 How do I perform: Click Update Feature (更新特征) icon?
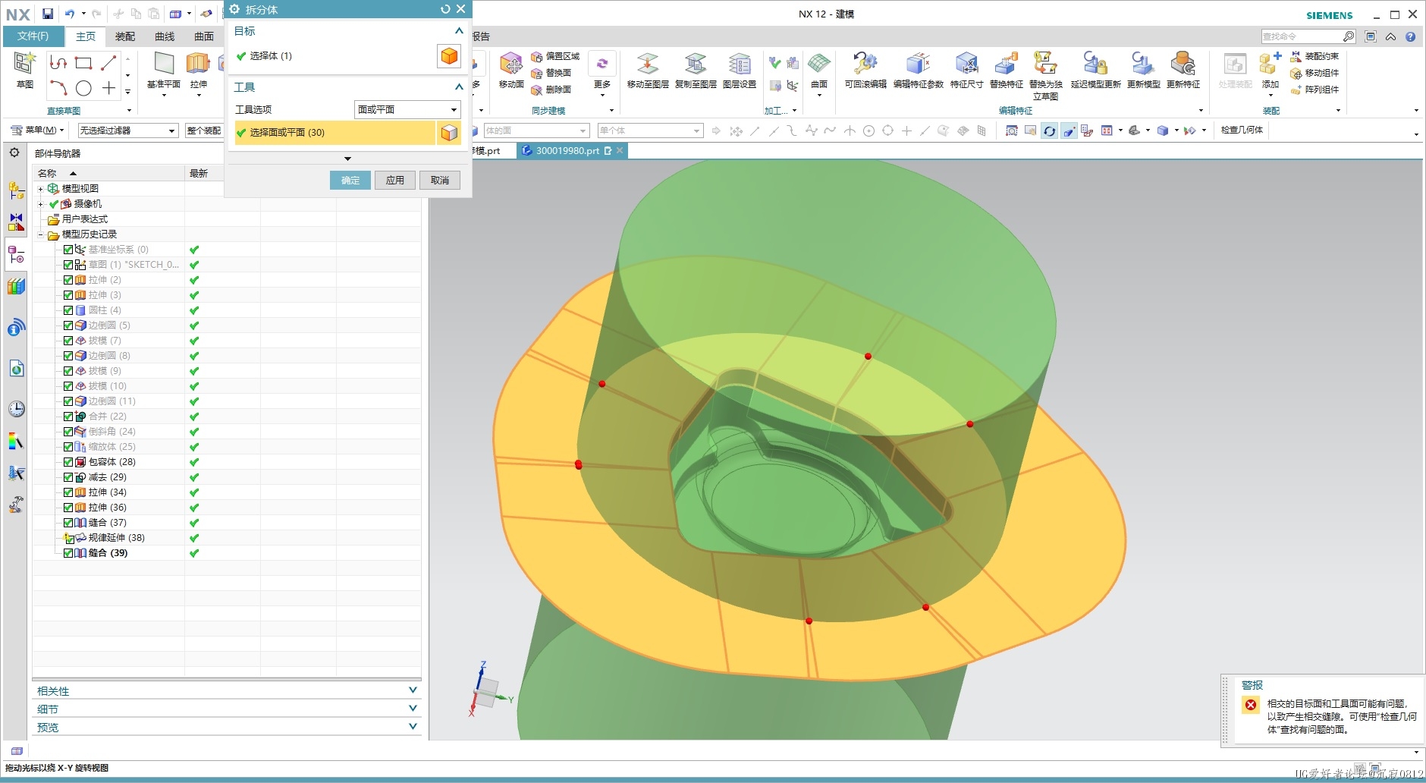[x=1183, y=64]
